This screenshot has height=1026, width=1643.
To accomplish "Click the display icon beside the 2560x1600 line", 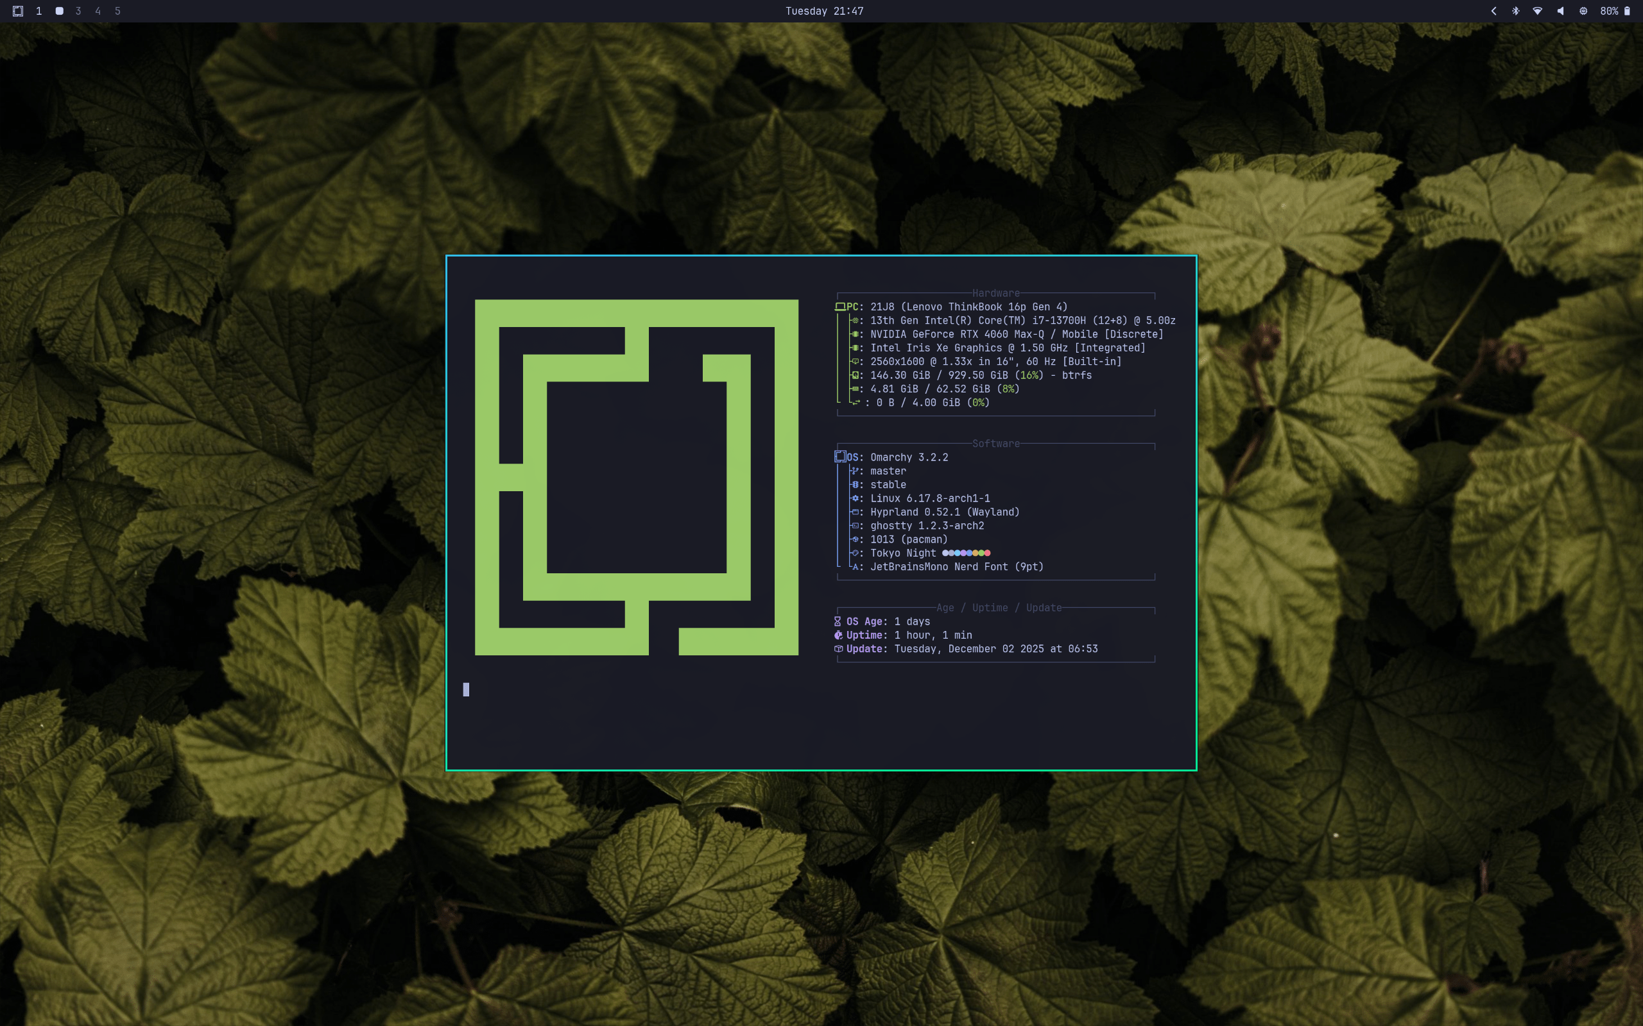I will point(856,362).
